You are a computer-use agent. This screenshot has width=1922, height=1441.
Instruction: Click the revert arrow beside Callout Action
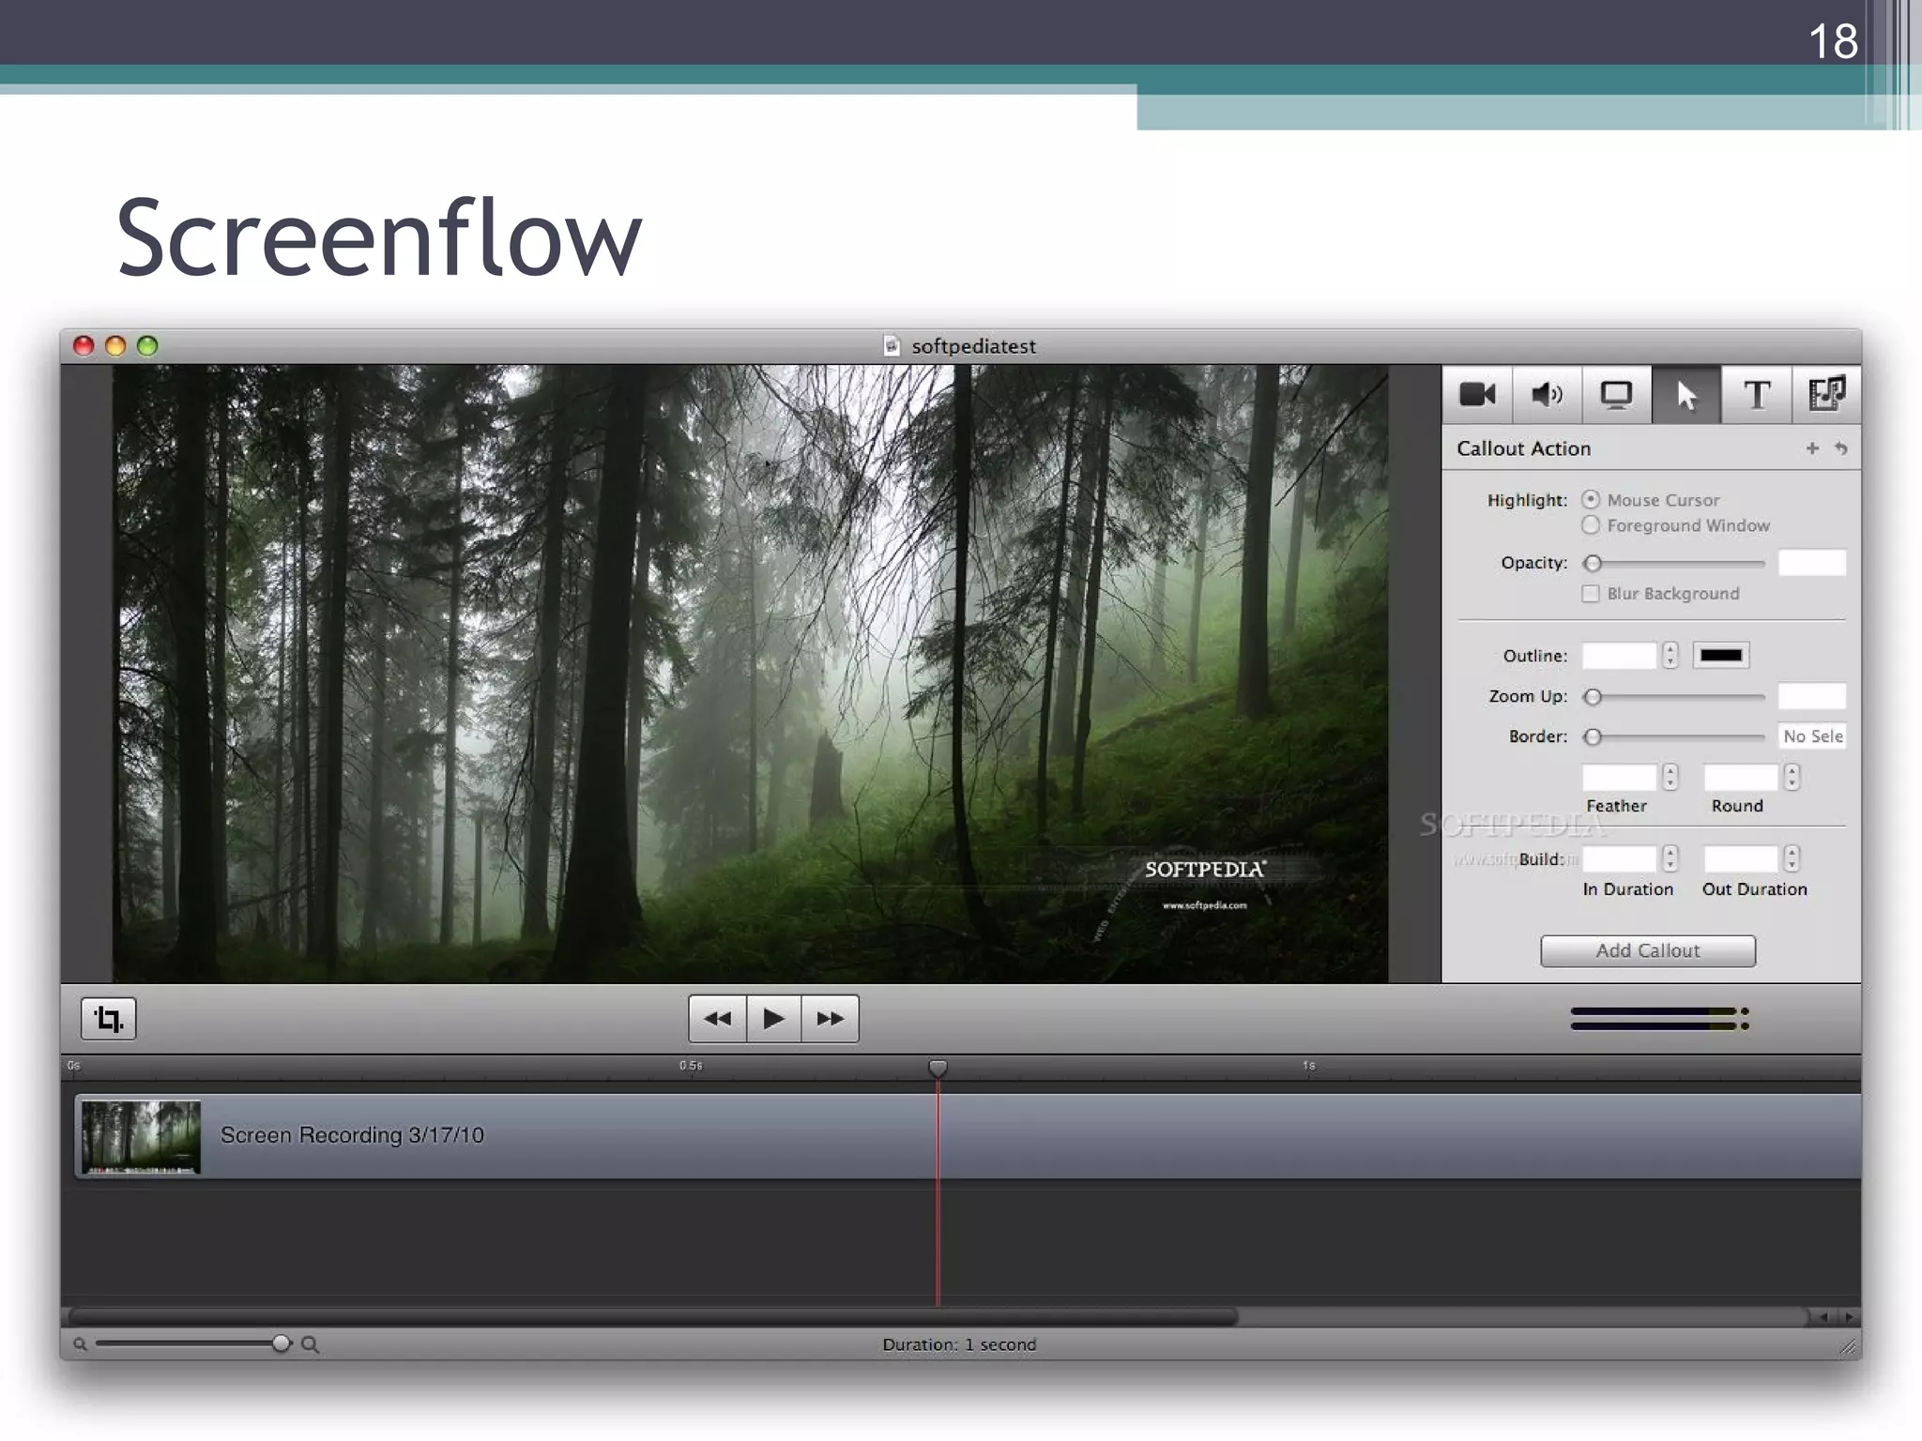click(x=1841, y=448)
